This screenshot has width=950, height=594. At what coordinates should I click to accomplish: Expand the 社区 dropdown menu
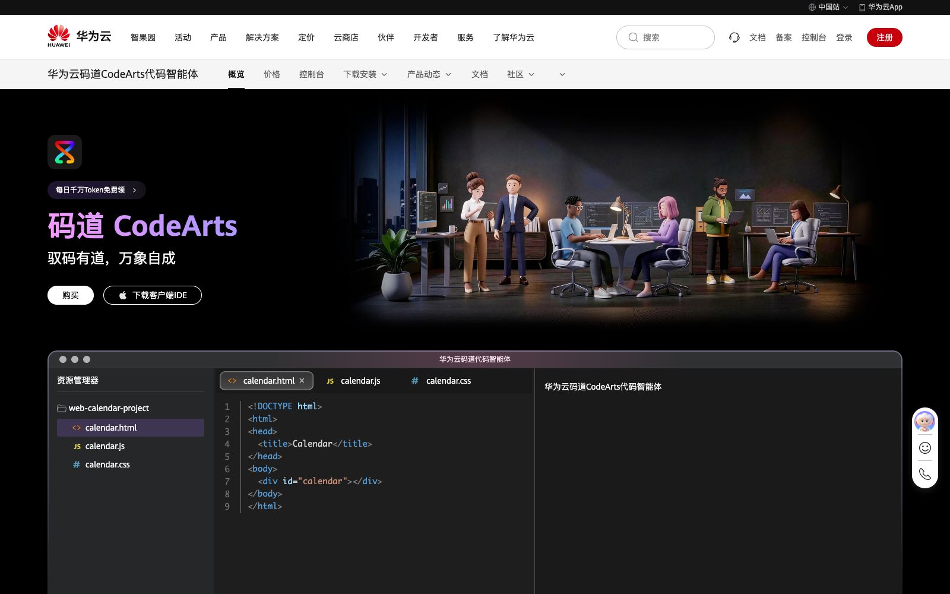(x=531, y=74)
